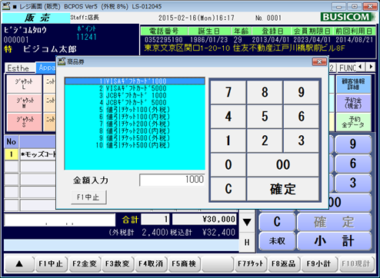Click the ポイント value 11241
This screenshot has height=278, width=380.
pos(87,38)
